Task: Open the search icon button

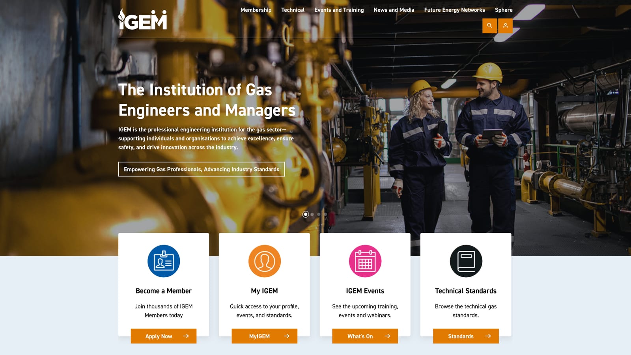Action: click(x=489, y=26)
